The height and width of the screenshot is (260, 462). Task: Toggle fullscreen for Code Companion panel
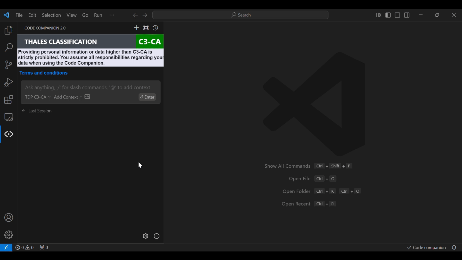(x=146, y=28)
